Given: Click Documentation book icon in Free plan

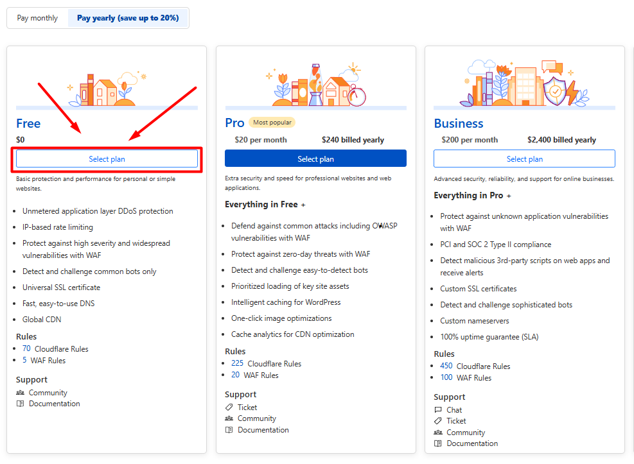Looking at the screenshot, I should point(20,404).
